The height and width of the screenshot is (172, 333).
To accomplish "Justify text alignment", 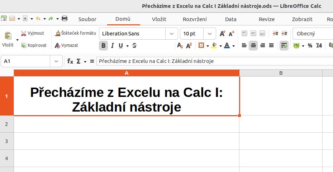I will pyautogui.click(x=271, y=45).
